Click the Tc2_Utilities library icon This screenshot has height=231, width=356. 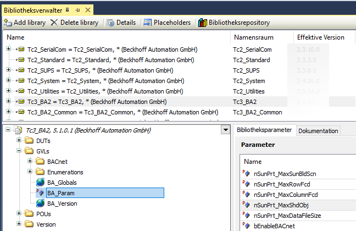[20, 91]
